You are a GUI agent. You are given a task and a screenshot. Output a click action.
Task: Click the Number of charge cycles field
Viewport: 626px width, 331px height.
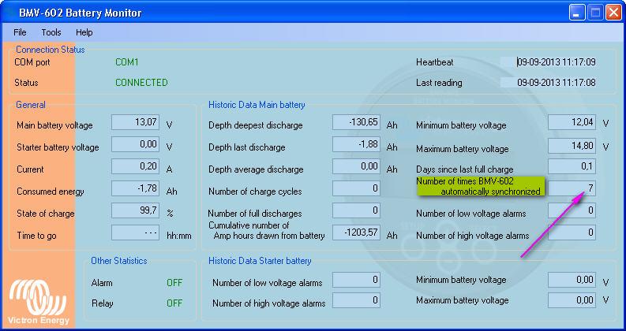point(357,188)
